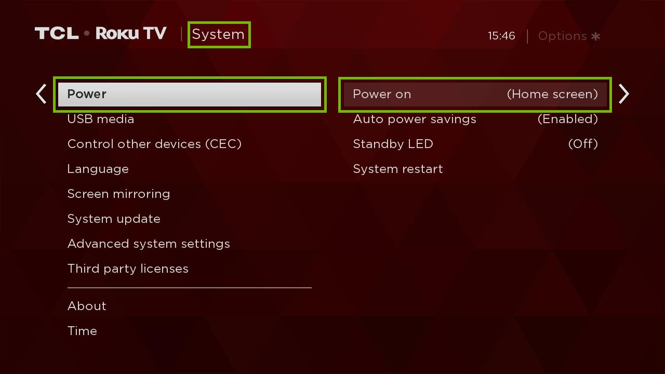Image resolution: width=665 pixels, height=374 pixels.
Task: Click the System page title
Action: pos(218,34)
